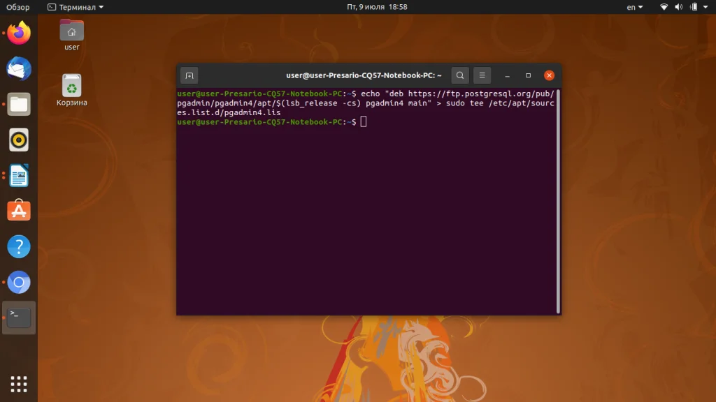Launch Rhythmbox music player
Screen dimensions: 716x402
point(18,140)
